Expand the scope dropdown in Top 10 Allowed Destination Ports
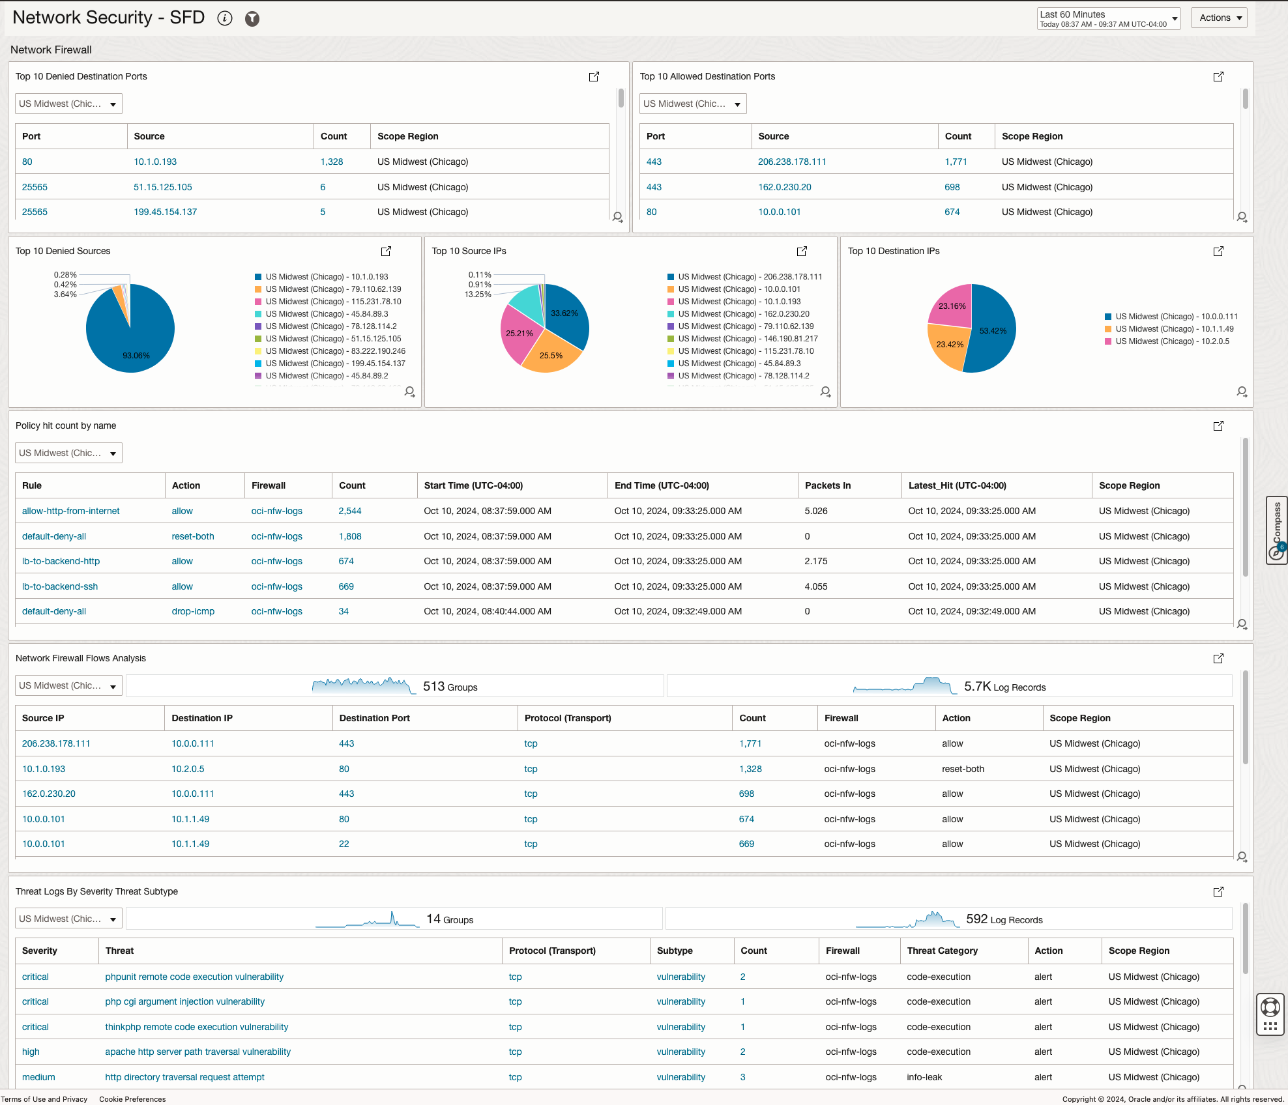 click(x=693, y=103)
